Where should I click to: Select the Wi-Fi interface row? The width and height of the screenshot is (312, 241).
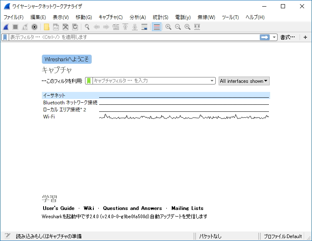[x=156, y=116]
